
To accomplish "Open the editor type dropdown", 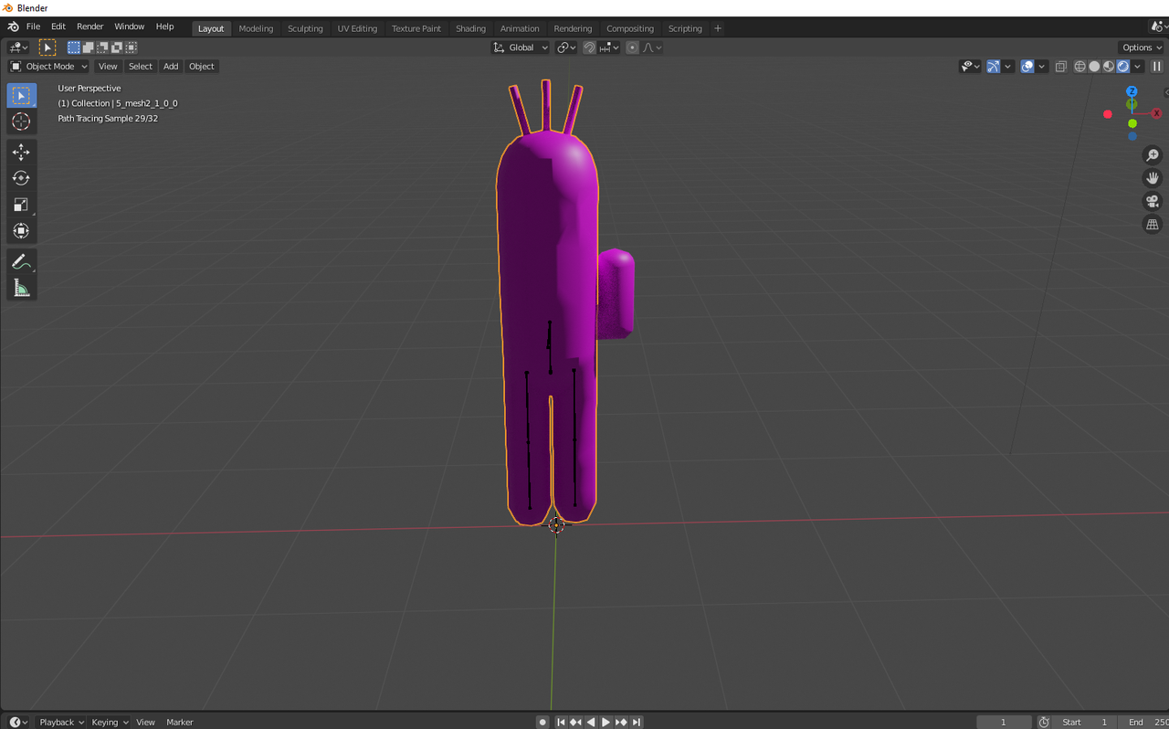I will coord(18,48).
